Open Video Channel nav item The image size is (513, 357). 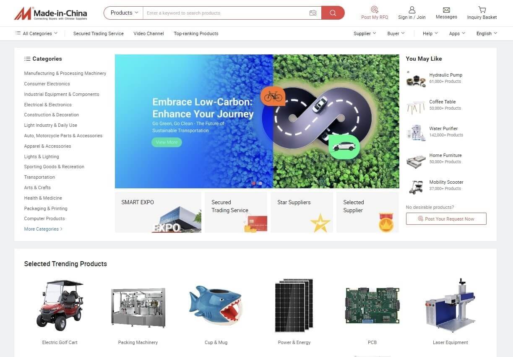(149, 33)
